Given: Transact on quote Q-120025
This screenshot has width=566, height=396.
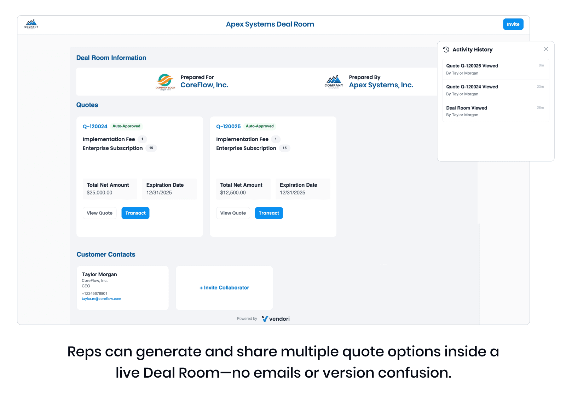Looking at the screenshot, I should point(269,213).
